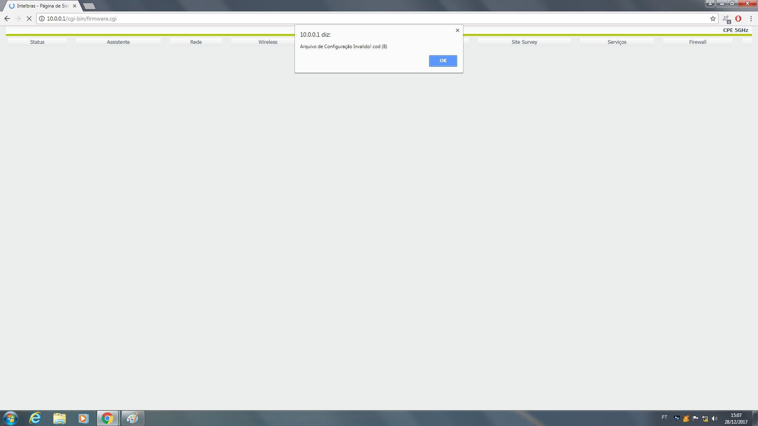The height and width of the screenshot is (426, 758).
Task: Select the Rede menu tab
Action: (x=196, y=42)
